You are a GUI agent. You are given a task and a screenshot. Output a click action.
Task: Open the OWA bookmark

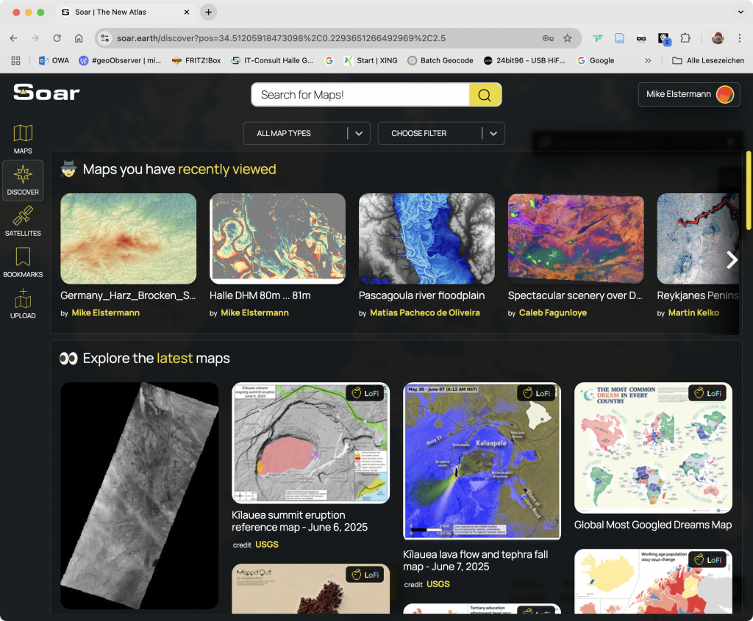coord(54,60)
